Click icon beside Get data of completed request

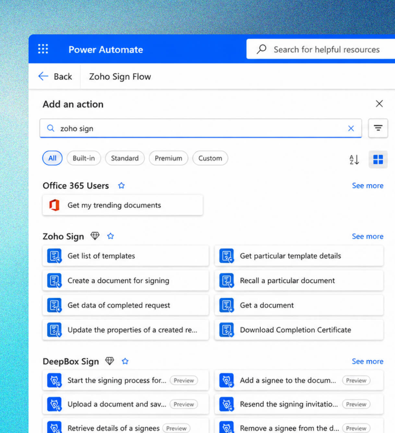pos(54,305)
